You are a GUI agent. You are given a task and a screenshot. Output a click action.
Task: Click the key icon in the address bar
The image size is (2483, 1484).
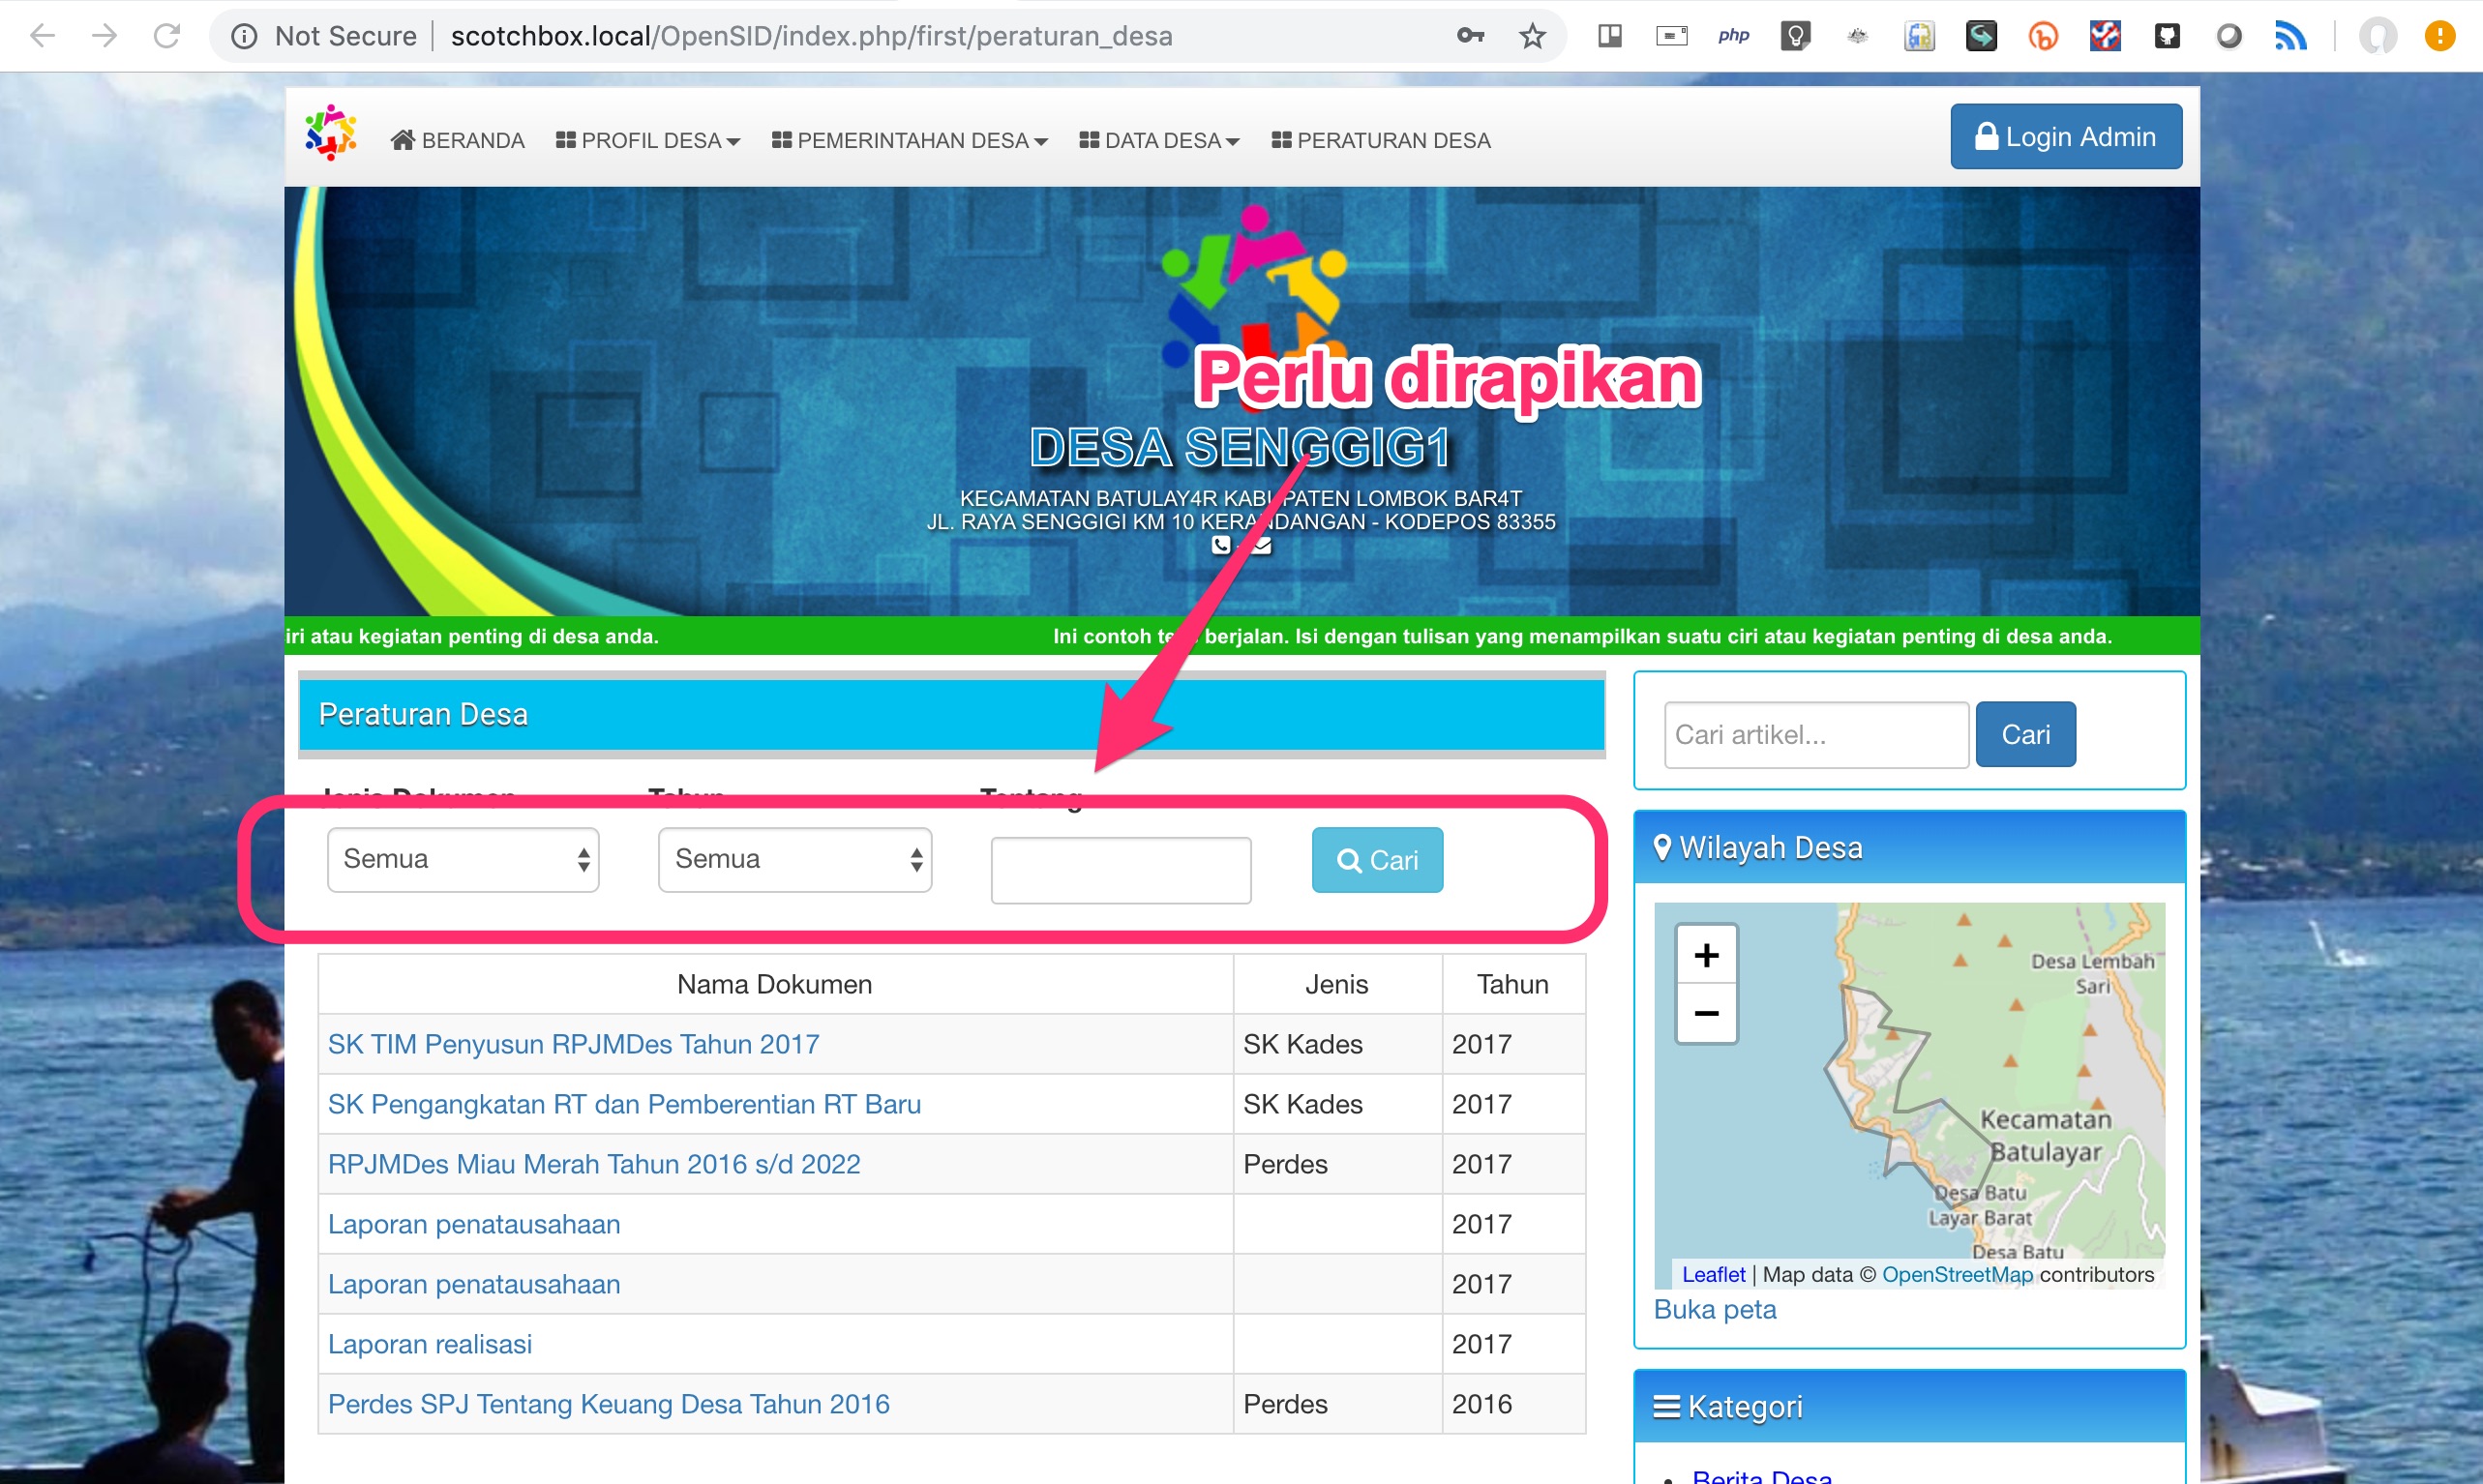pos(1470,36)
